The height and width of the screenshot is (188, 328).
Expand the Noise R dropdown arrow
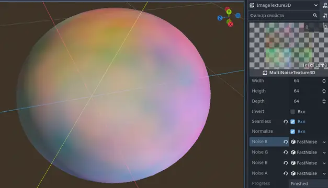point(324,142)
